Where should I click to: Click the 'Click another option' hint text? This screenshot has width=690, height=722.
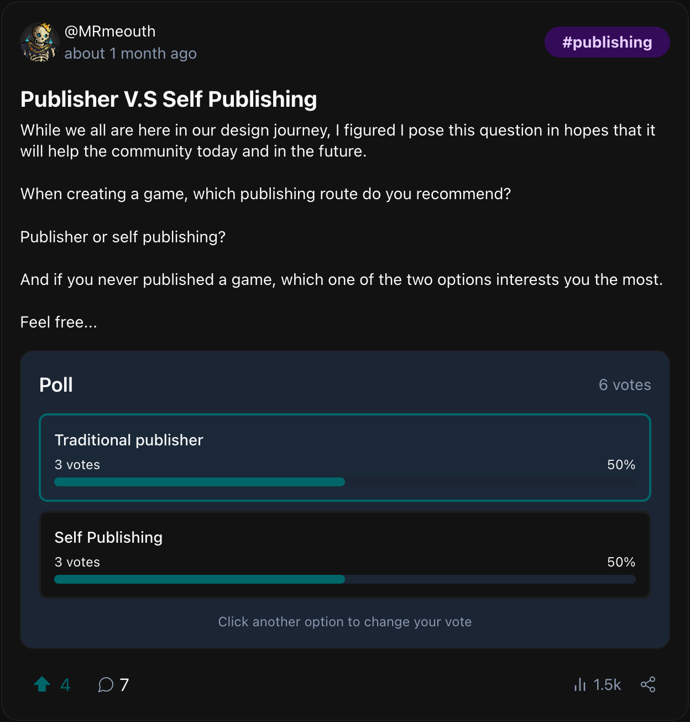pyautogui.click(x=344, y=622)
